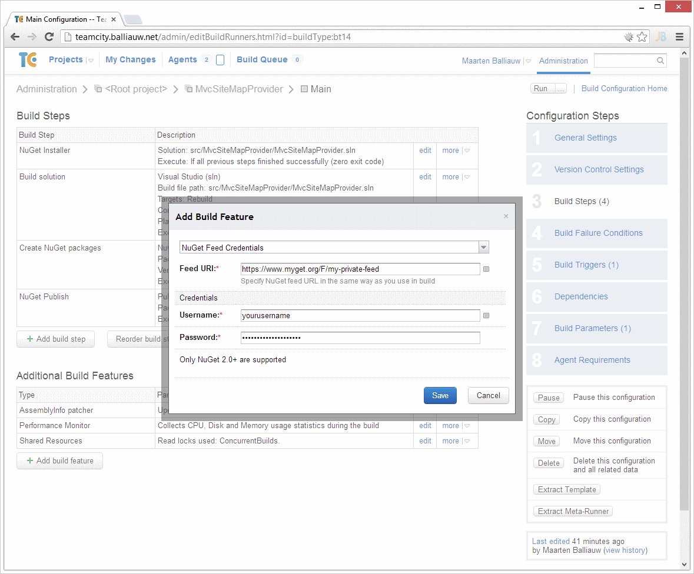
Task: Click the parameter picker icon beside Feed URI
Action: (486, 269)
